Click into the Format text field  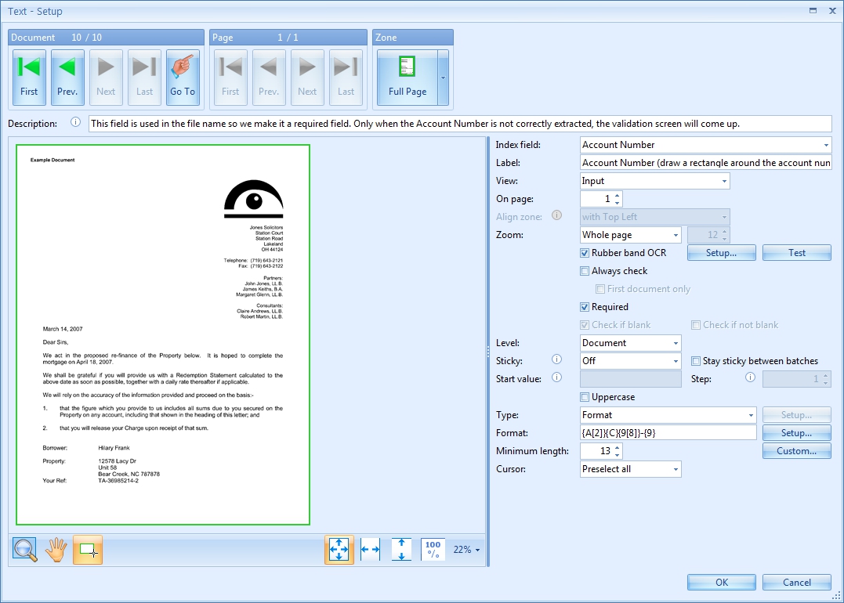(x=668, y=433)
